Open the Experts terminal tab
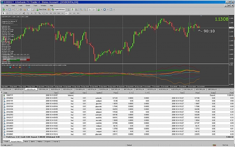Screen dimensions: 235x147 pos(48,141)
